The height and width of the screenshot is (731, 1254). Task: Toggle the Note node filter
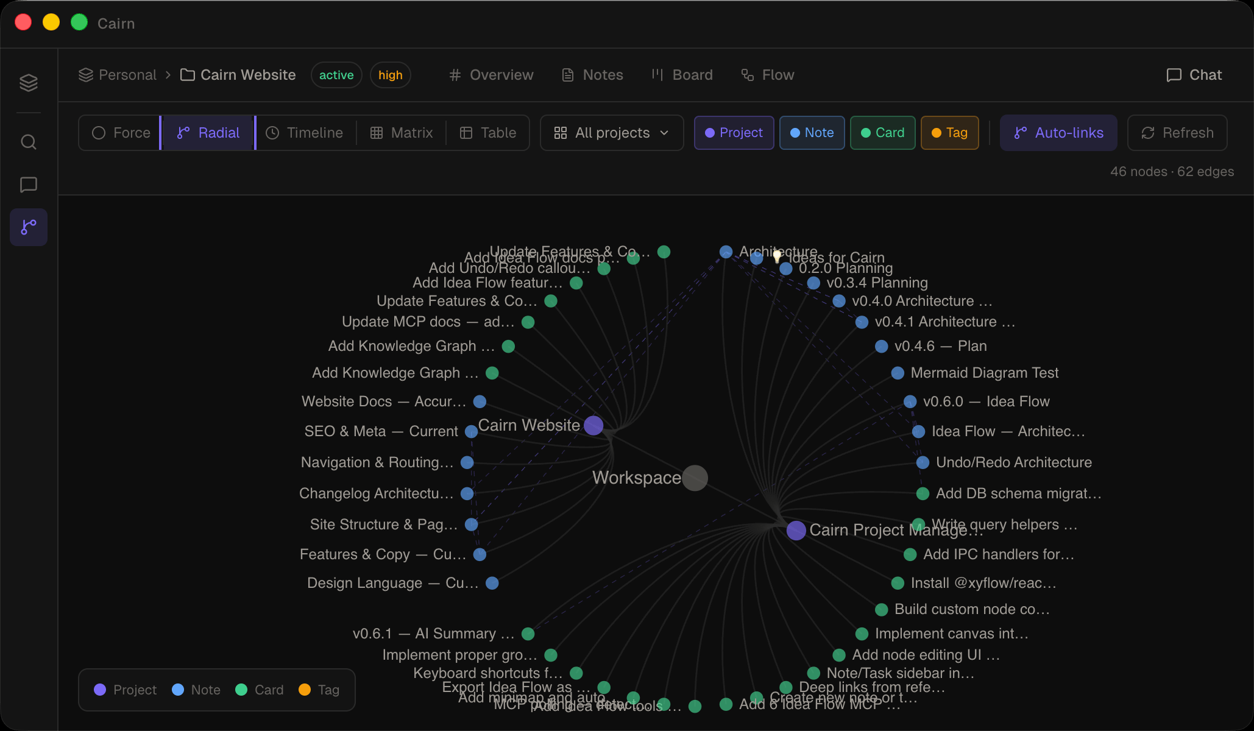(812, 133)
